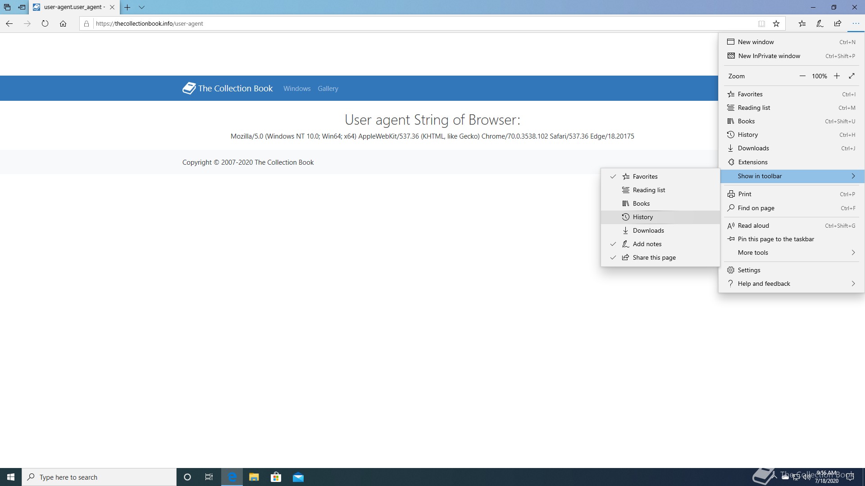Open Favorites hub icon in toolbar
The image size is (865, 486).
coord(802,23)
